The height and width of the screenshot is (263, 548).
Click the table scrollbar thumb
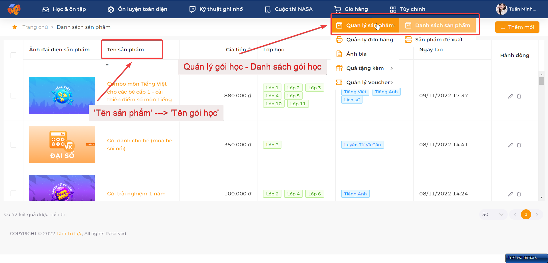coord(541,81)
